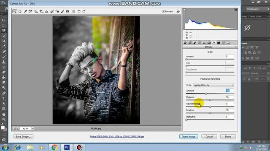270x151 pixels.
Task: Select the Type tool in Photoshop toolbar
Action: point(4,99)
